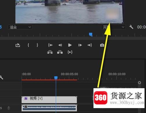Mark Out point with the right brace
The height and width of the screenshot is (113, 146).
click(x=37, y=45)
